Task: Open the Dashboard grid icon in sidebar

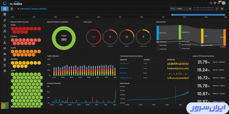Action: tap(5, 9)
